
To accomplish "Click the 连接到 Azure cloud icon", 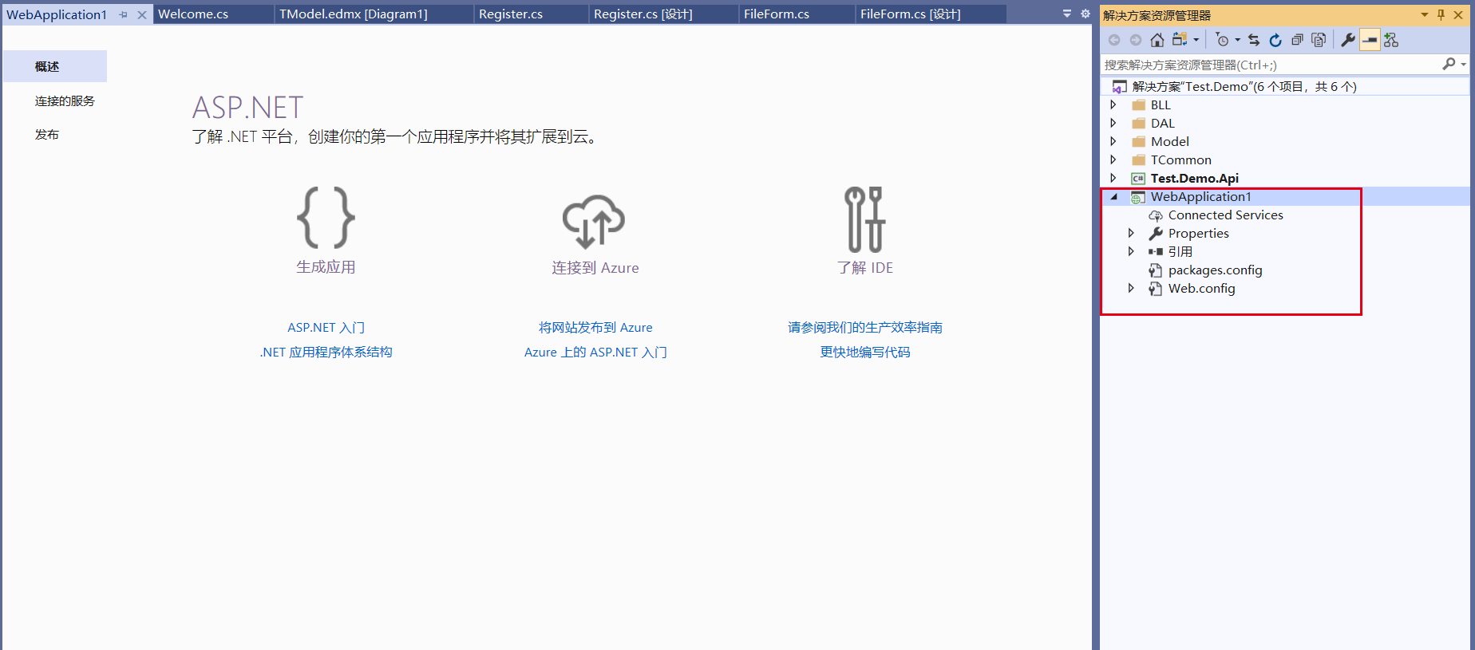I will pos(594,221).
